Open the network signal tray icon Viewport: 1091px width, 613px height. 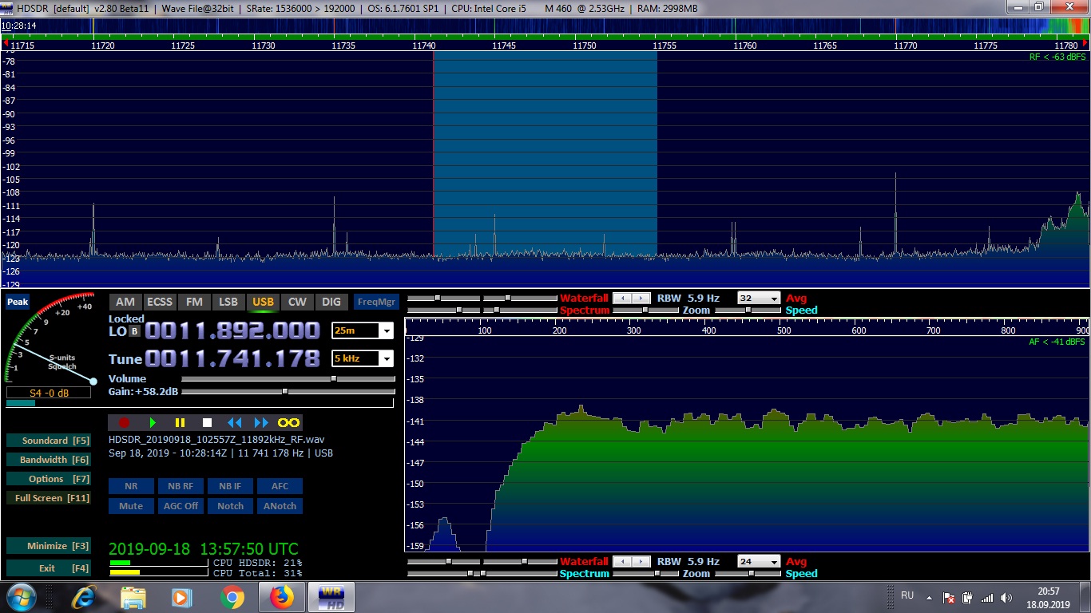coord(987,598)
